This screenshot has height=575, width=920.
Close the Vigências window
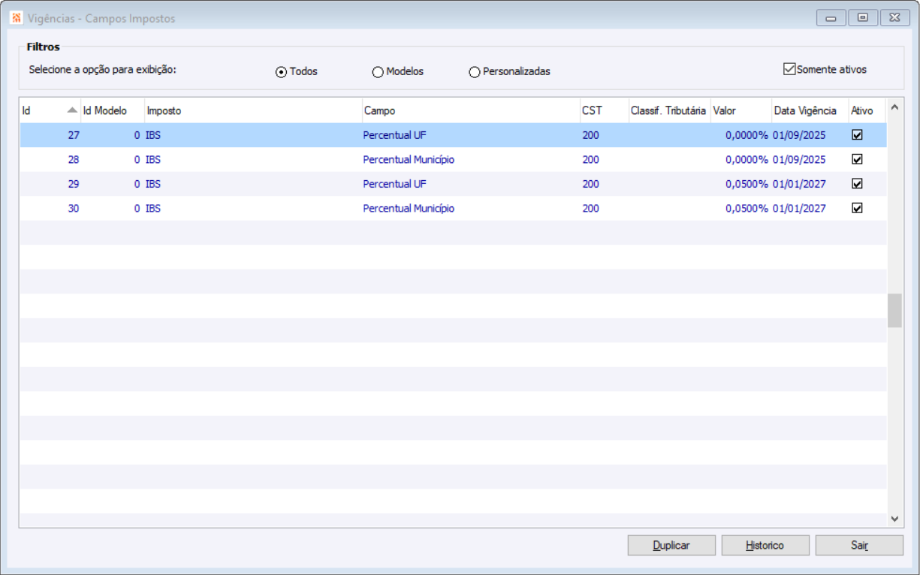(x=895, y=18)
